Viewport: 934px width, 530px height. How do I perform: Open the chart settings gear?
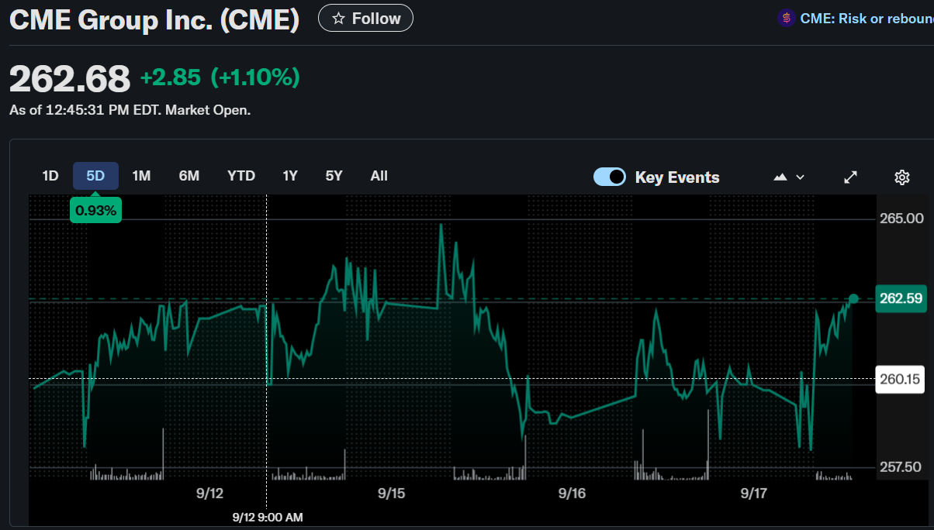901,177
